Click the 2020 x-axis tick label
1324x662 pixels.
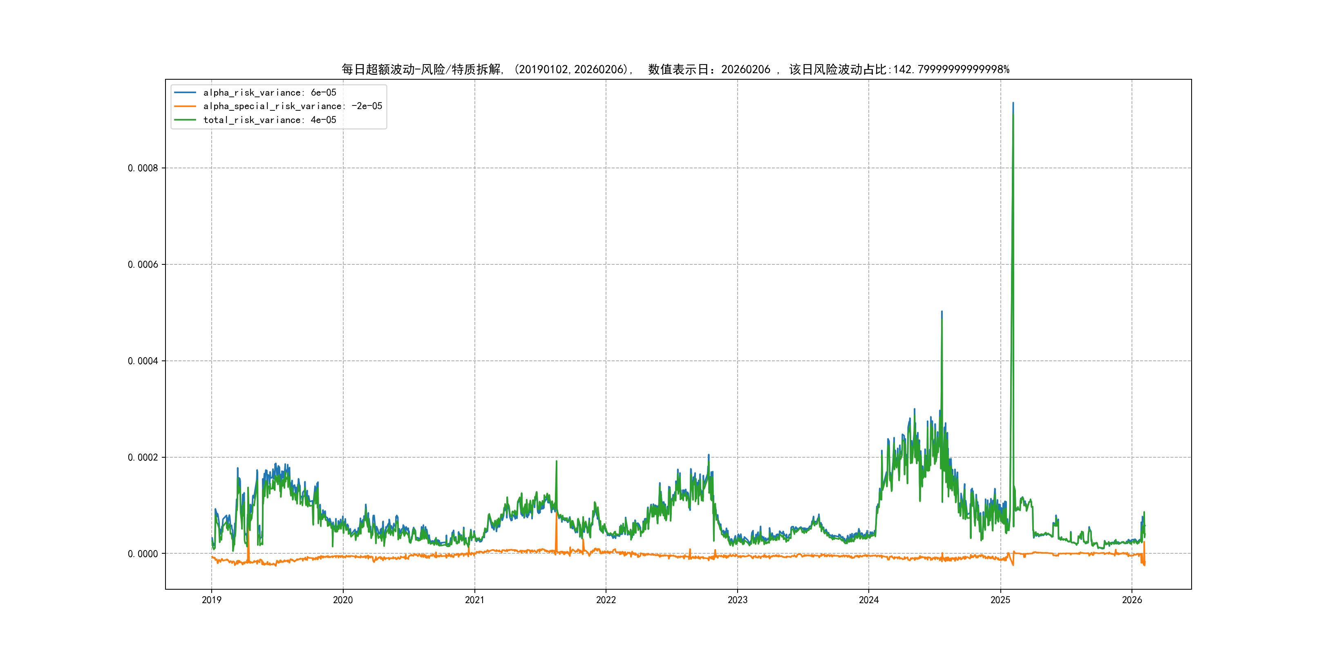pos(343,600)
